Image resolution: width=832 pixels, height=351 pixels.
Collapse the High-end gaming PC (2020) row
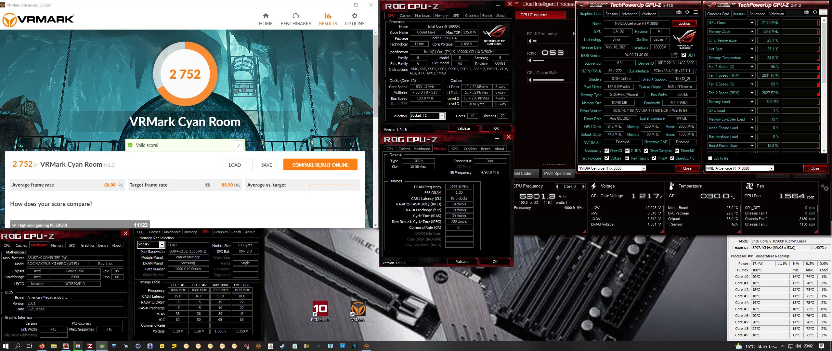point(14,225)
